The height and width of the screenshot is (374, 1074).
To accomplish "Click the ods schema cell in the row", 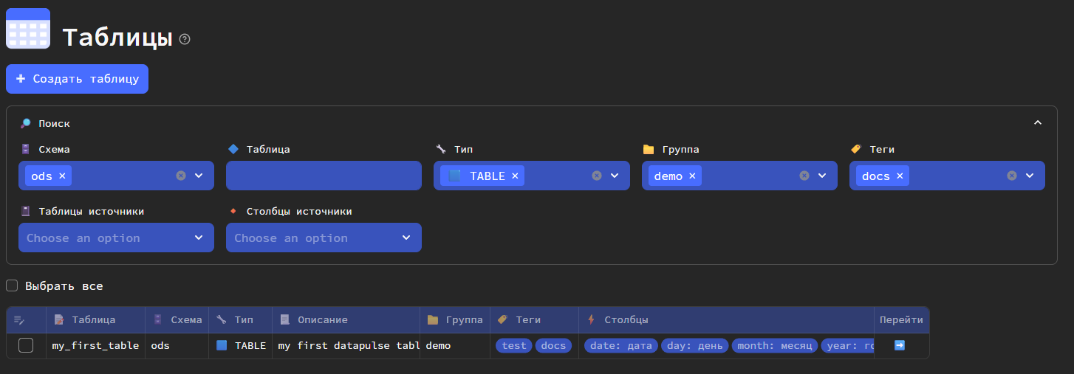I will click(177, 345).
